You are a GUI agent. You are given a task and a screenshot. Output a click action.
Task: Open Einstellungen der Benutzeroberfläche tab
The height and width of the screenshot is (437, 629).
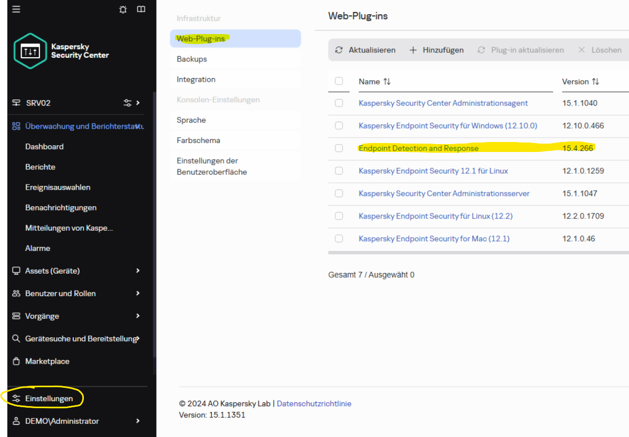(x=235, y=167)
